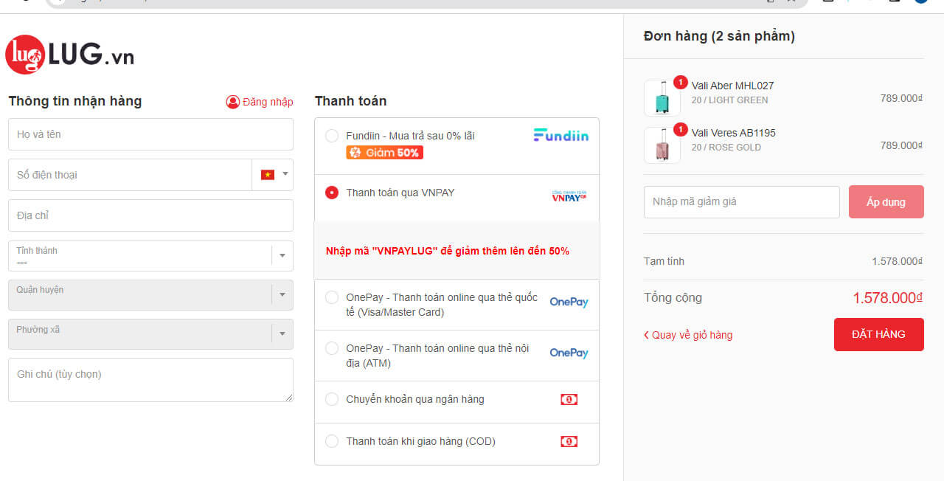Click the Fundiin logo
This screenshot has height=481, width=944.
pos(561,135)
